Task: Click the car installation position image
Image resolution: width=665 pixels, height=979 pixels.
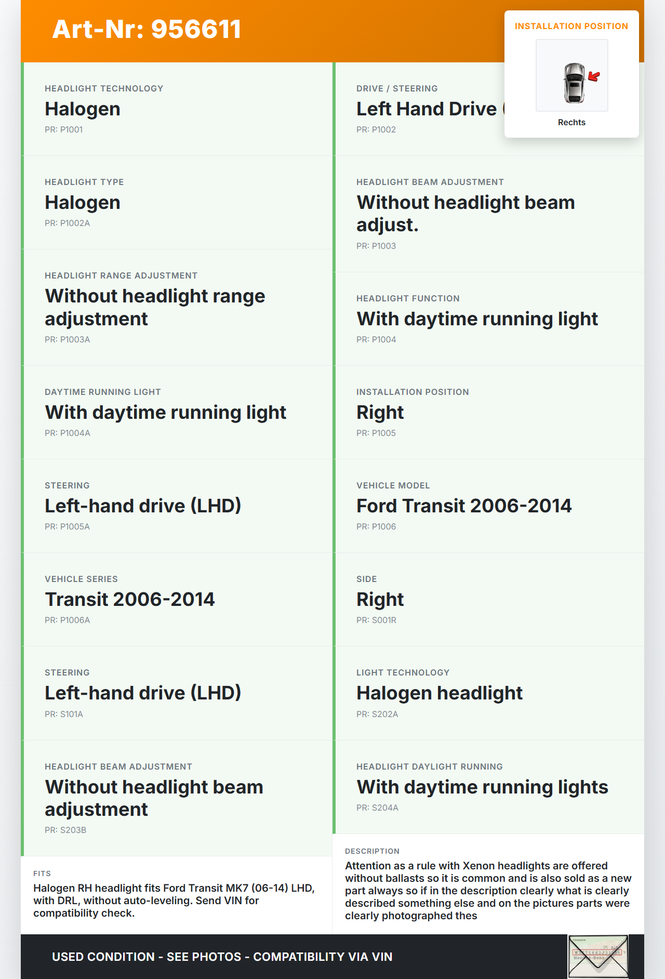Action: (571, 75)
